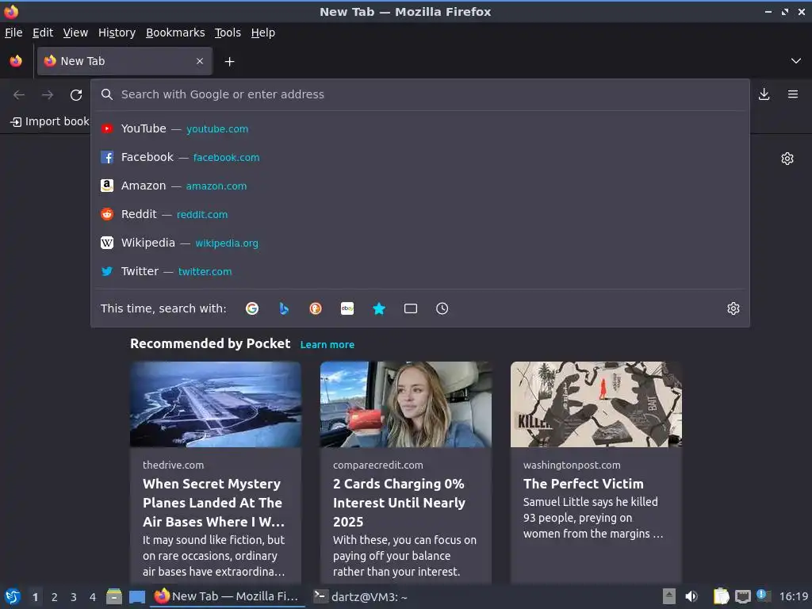Open the File menu
This screenshot has height=609, width=812.
click(13, 33)
